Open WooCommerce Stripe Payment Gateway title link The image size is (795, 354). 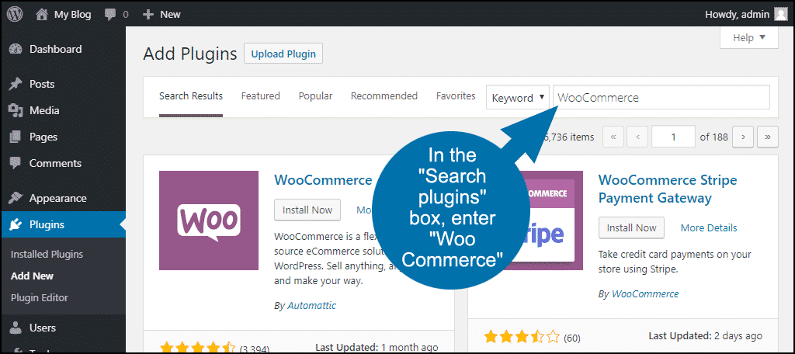(668, 189)
